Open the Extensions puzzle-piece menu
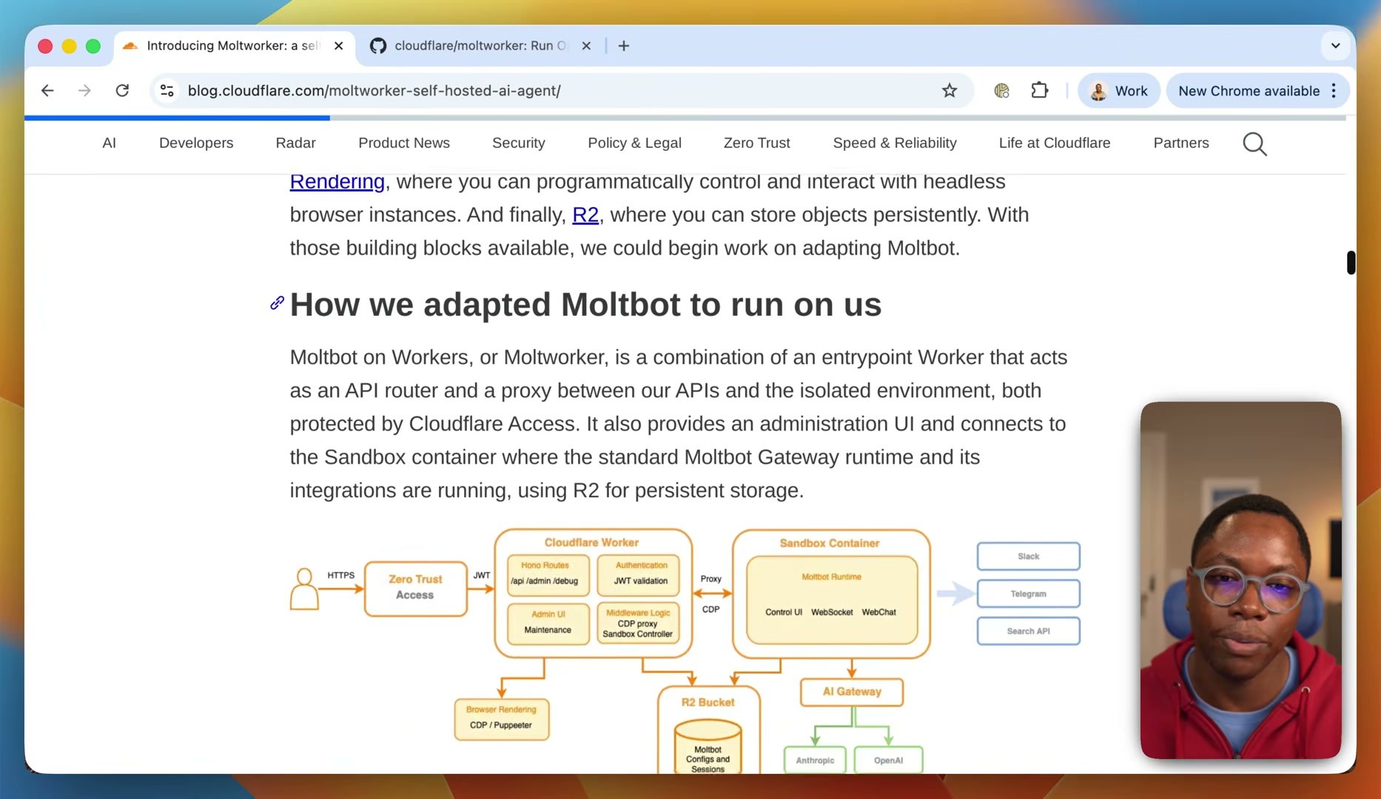 tap(1040, 90)
